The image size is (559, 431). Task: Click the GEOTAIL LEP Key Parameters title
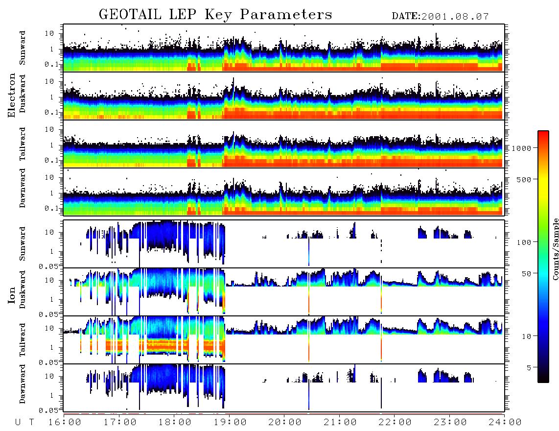[x=215, y=15]
